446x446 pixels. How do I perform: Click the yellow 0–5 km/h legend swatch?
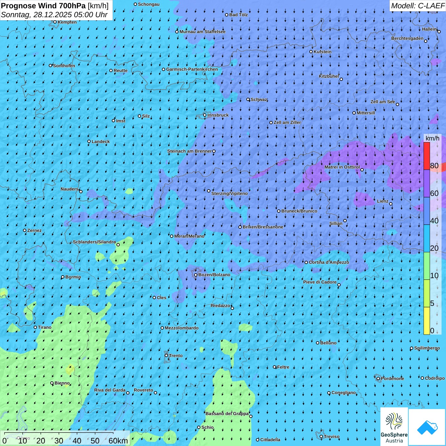[427, 321]
